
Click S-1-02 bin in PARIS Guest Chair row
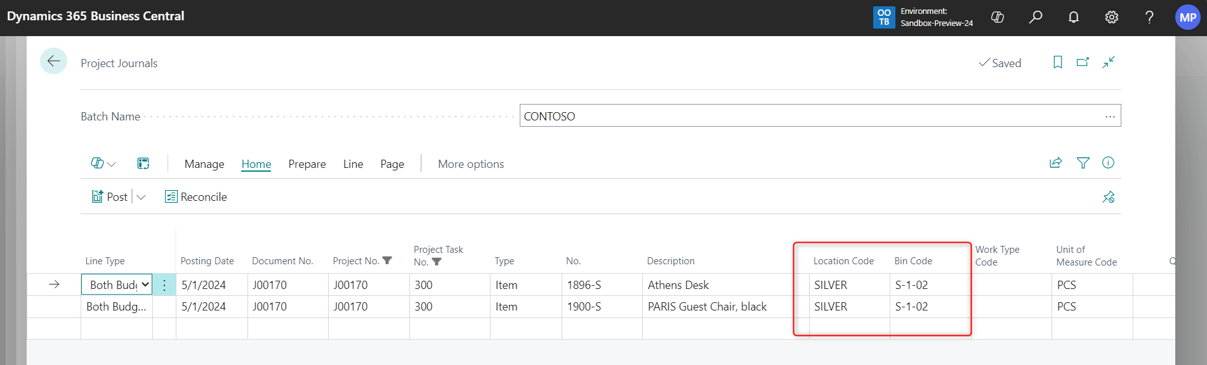[930, 307]
